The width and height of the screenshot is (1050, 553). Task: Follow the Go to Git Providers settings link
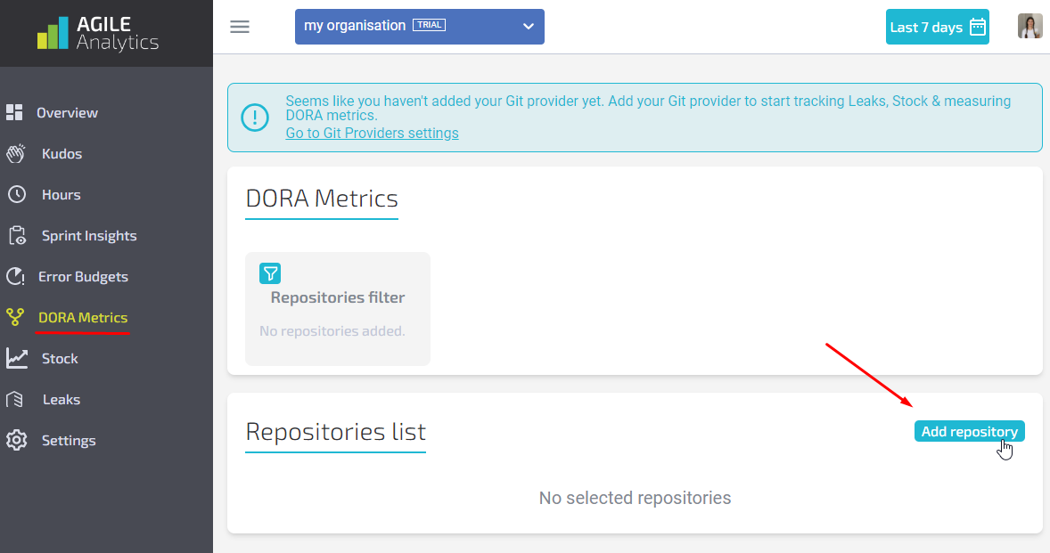point(372,134)
